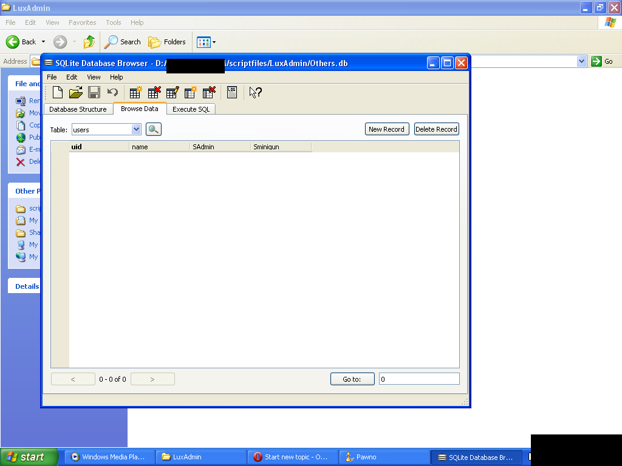Click the Go to record number input field
Image resolution: width=622 pixels, height=466 pixels.
pyautogui.click(x=419, y=379)
